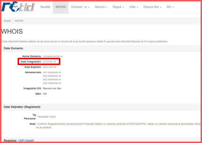Click the GDPR note text
This screenshot has height=143, width=202.
pos(118,126)
